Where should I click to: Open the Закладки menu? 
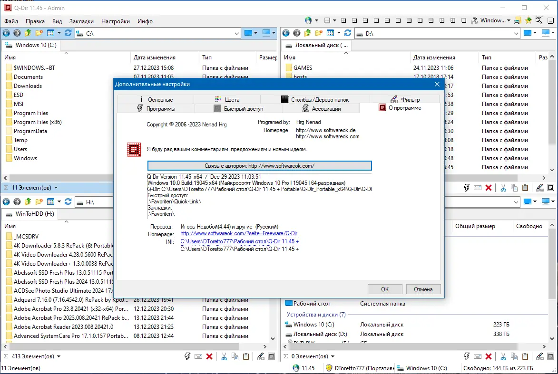point(81,21)
